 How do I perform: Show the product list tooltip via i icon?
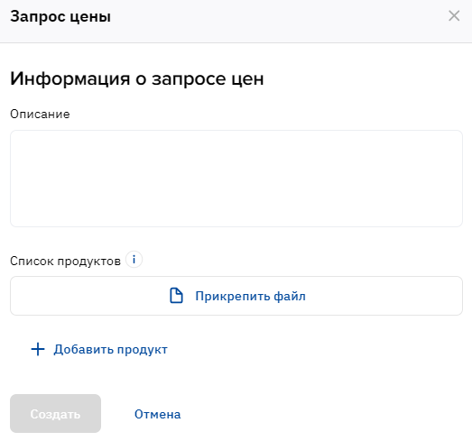[x=134, y=260]
